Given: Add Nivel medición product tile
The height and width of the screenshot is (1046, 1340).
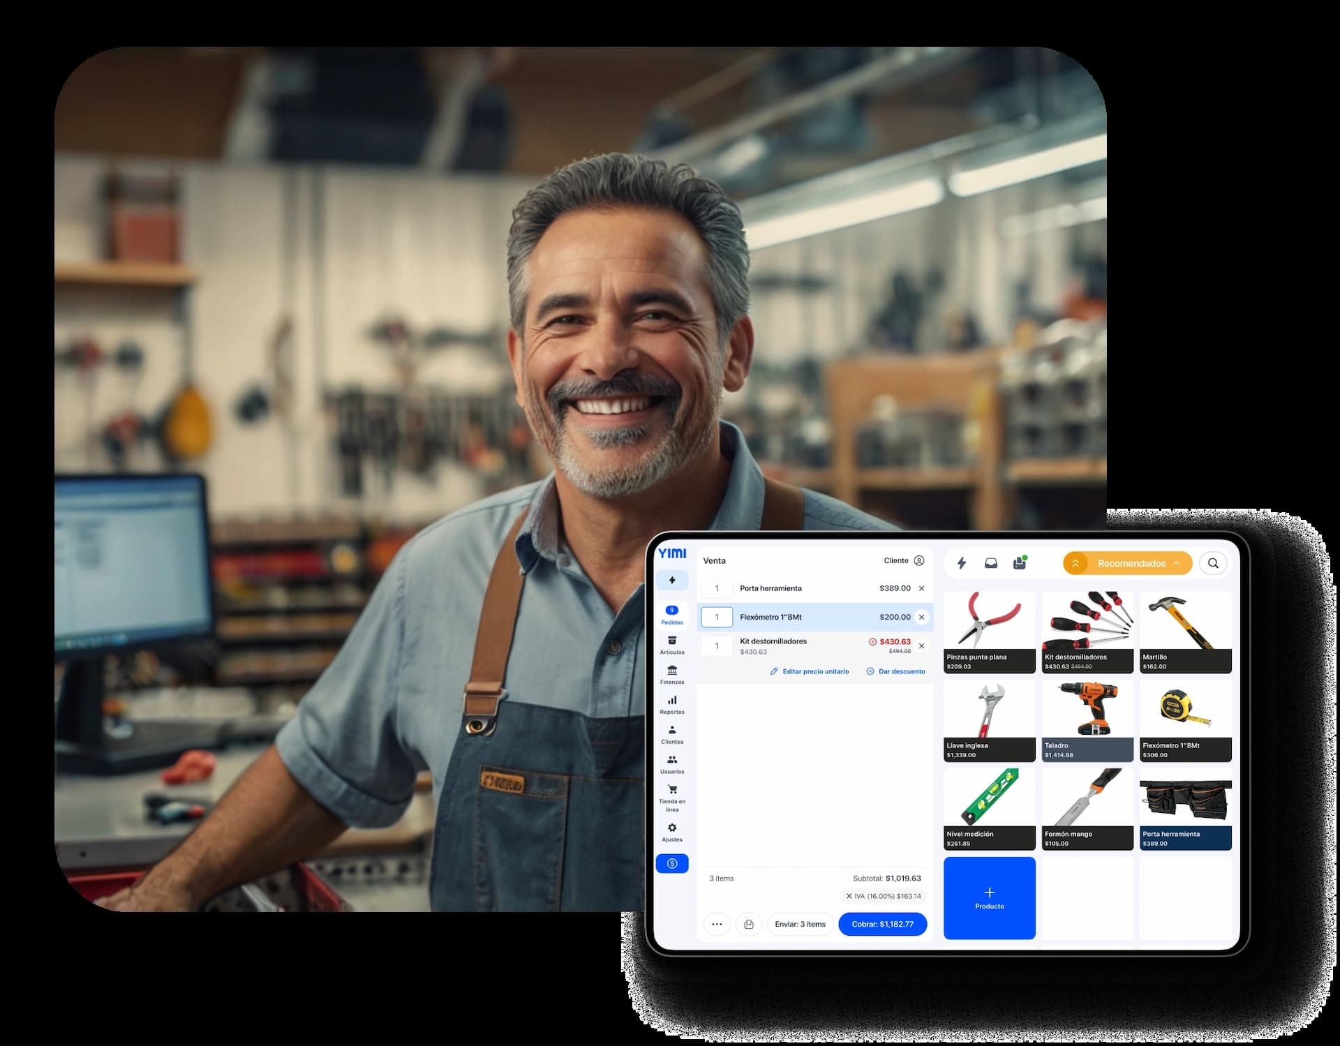Looking at the screenshot, I should pos(990,809).
